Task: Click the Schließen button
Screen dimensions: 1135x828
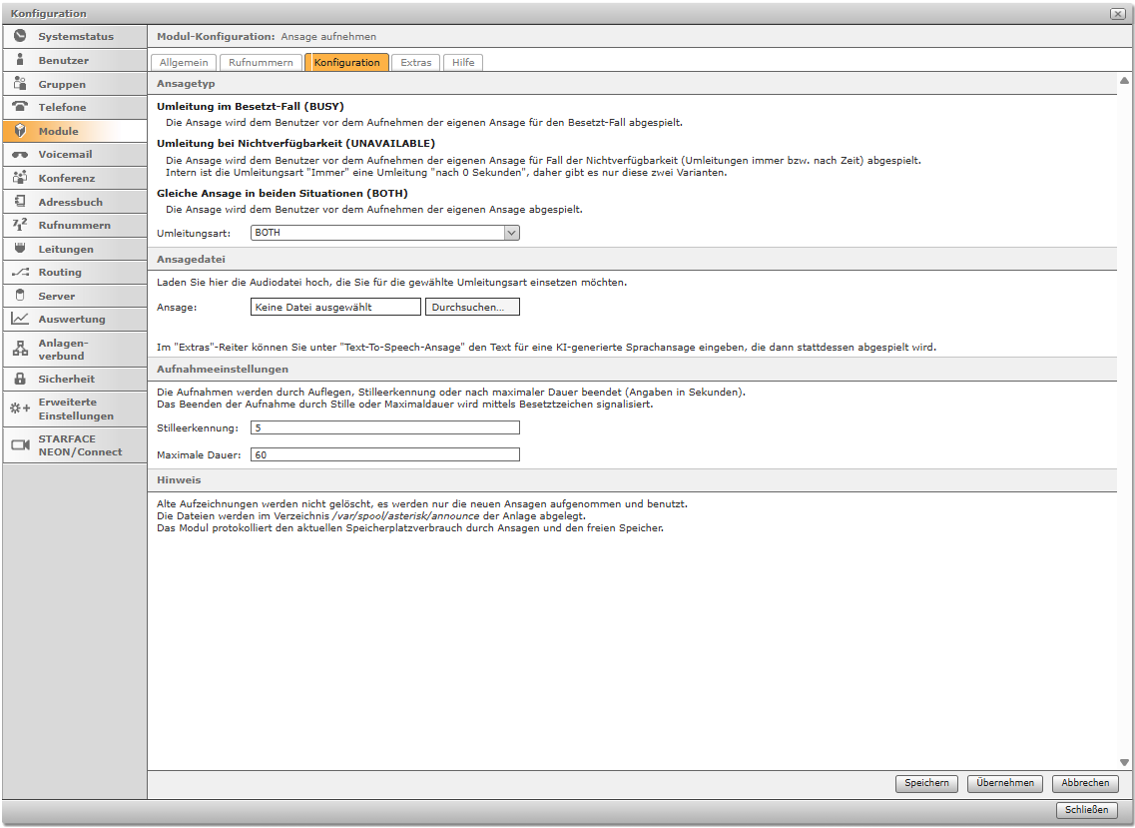Action: coord(1086,810)
